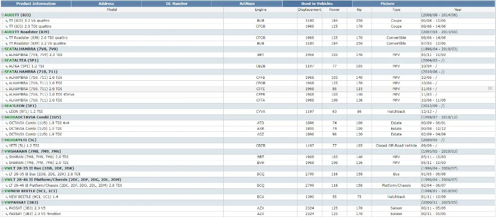This screenshot has height=217, width=496.
Task: Click displacement 1390 in NEW BEETLE row
Action: point(310,197)
